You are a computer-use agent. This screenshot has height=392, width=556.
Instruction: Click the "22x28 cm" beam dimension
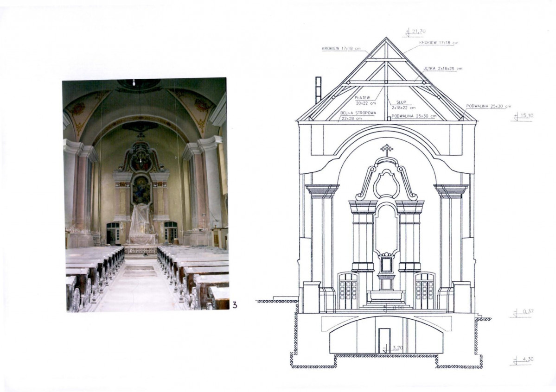point(352,119)
